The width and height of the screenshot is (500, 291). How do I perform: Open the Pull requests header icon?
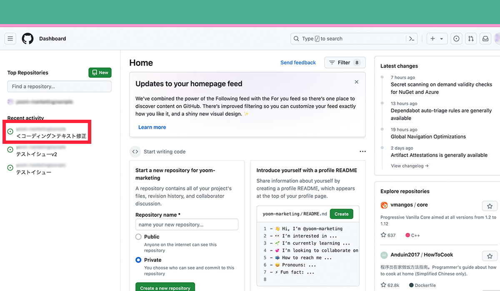471,39
